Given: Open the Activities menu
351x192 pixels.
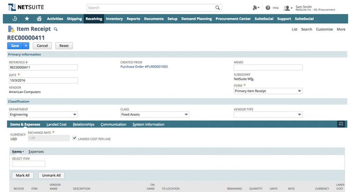Looking at the screenshot, I should coord(55,19).
